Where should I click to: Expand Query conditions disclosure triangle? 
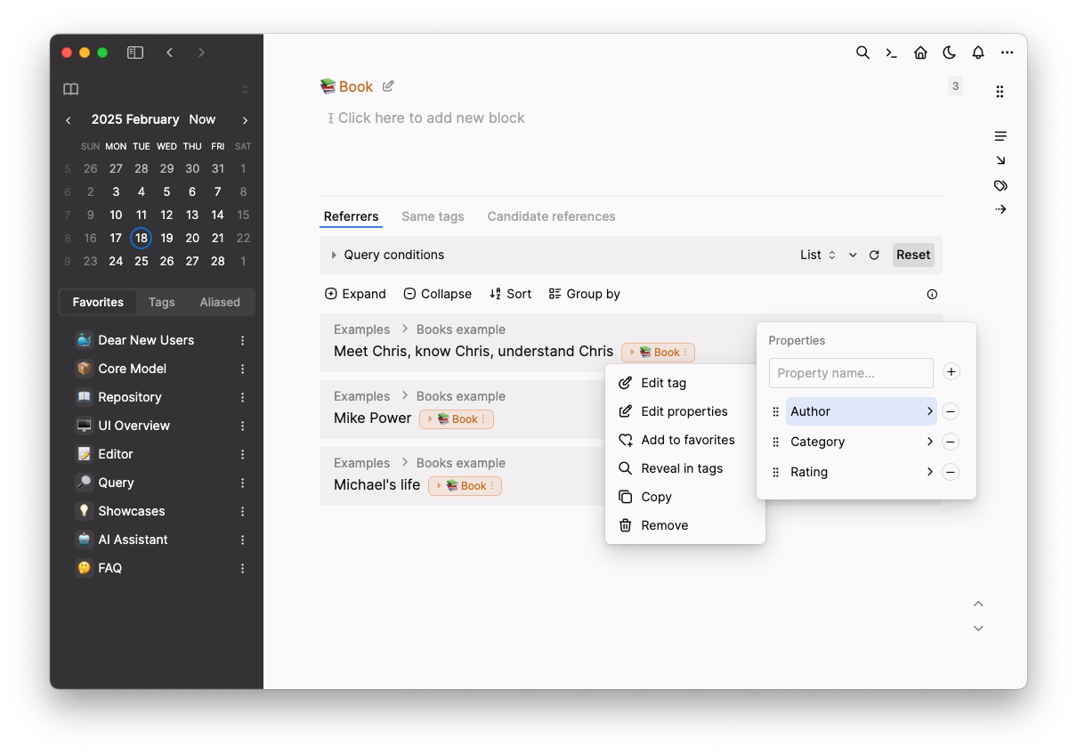coord(334,255)
